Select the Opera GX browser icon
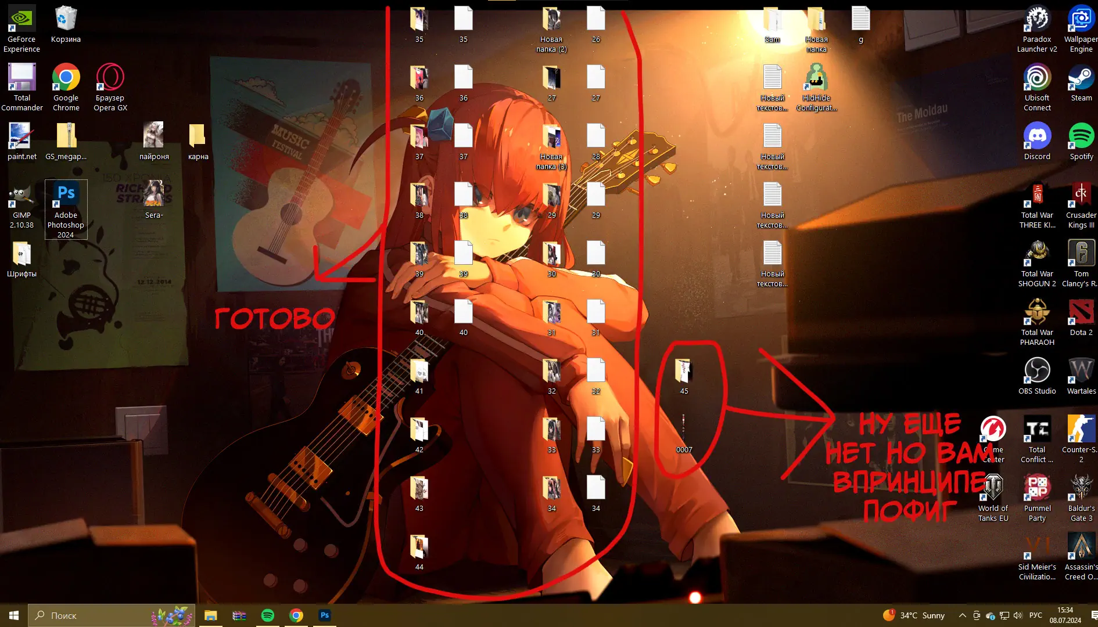 [x=110, y=79]
